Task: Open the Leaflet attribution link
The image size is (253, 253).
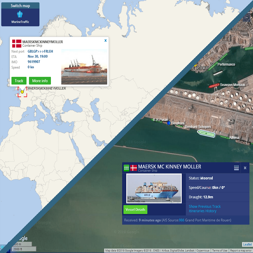Action: 247,244
